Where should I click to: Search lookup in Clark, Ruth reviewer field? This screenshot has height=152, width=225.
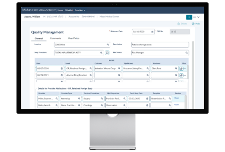click(176, 69)
